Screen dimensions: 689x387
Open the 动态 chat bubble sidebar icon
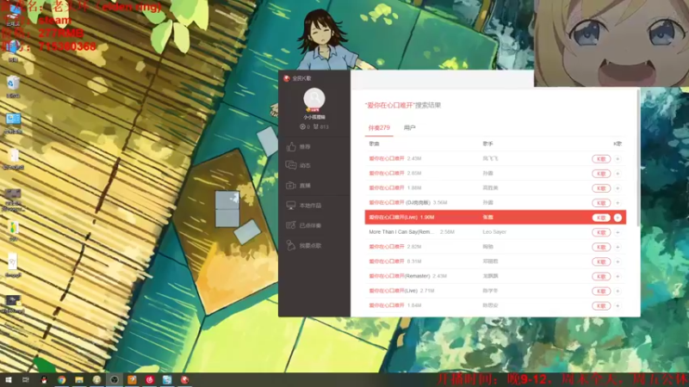pyautogui.click(x=291, y=165)
